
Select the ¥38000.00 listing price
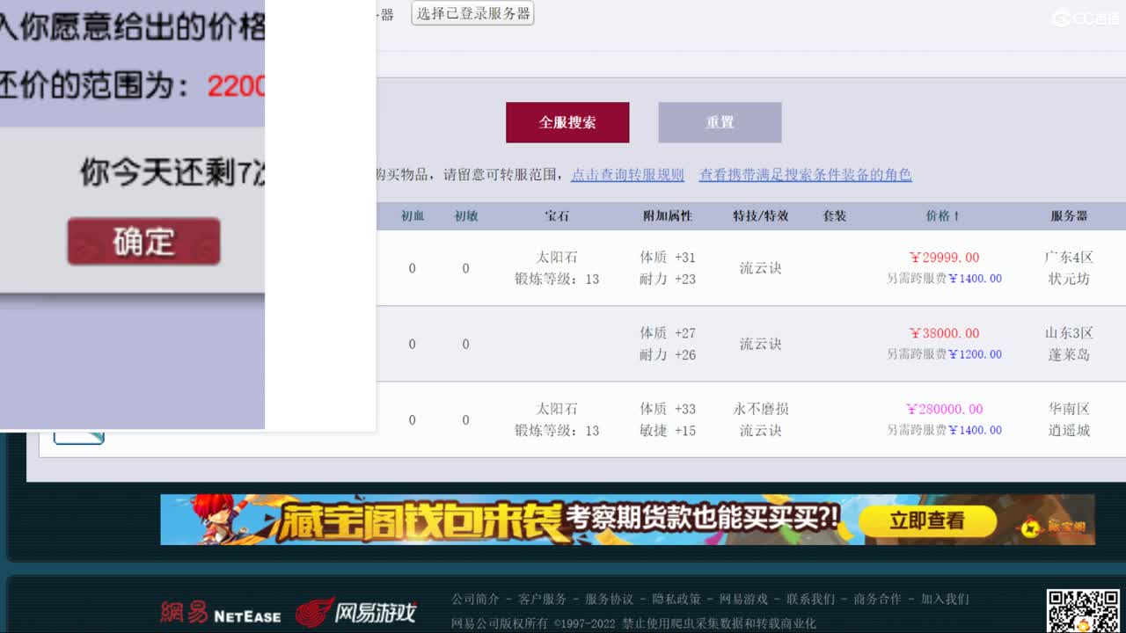944,333
